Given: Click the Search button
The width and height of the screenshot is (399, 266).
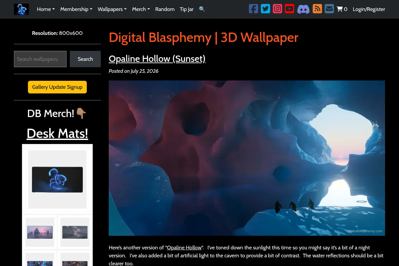Looking at the screenshot, I should coord(85,59).
